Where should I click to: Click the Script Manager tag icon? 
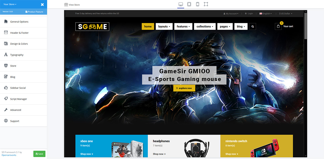pyautogui.click(x=6, y=99)
